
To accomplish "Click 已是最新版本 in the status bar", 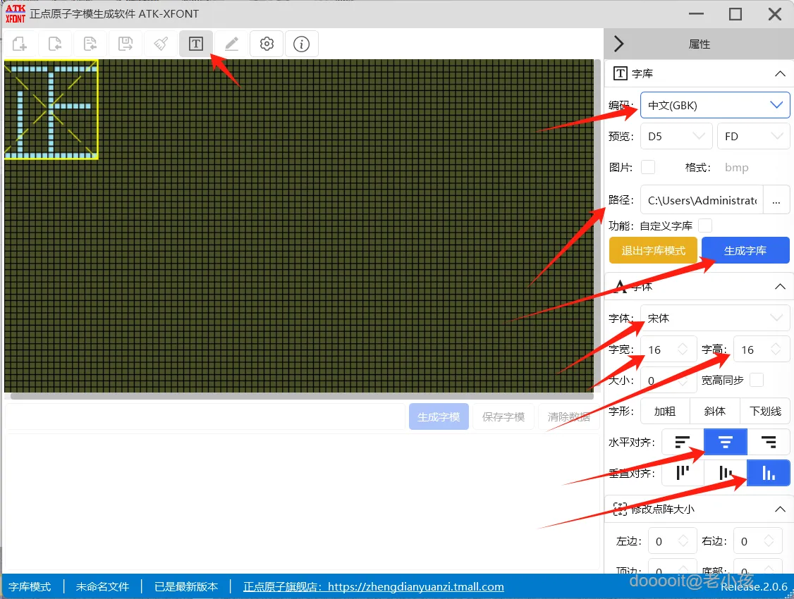I will click(x=186, y=587).
